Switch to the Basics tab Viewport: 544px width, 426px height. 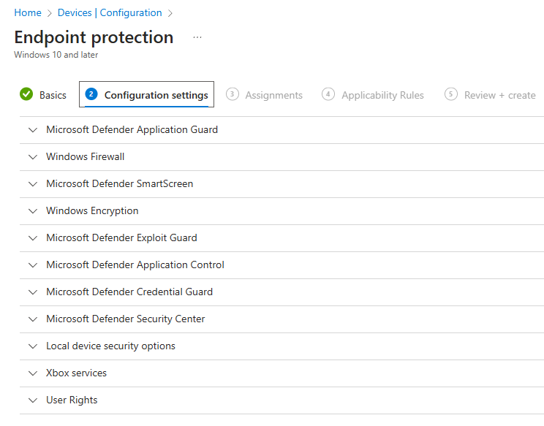point(53,95)
